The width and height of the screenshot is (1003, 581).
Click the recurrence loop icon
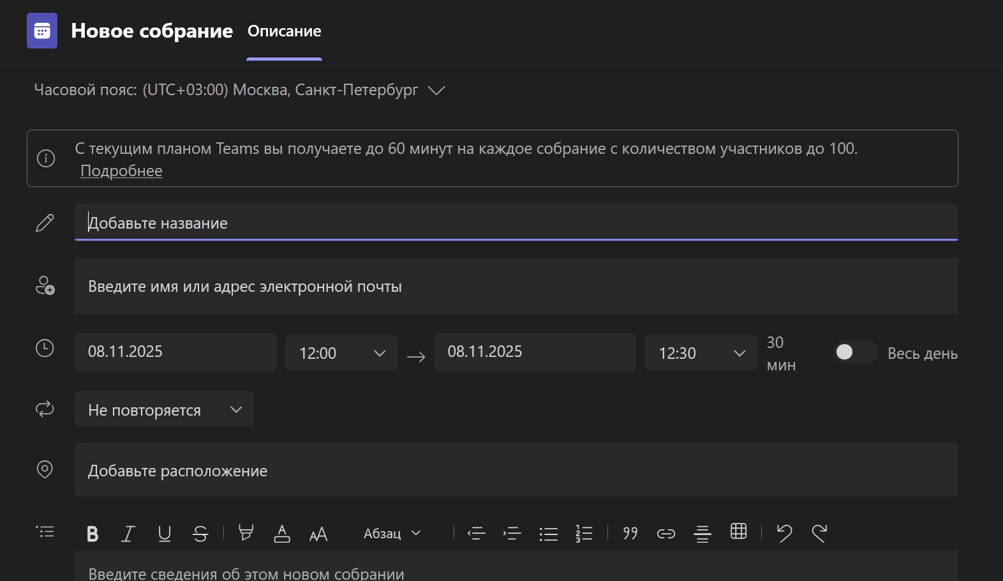(x=45, y=409)
